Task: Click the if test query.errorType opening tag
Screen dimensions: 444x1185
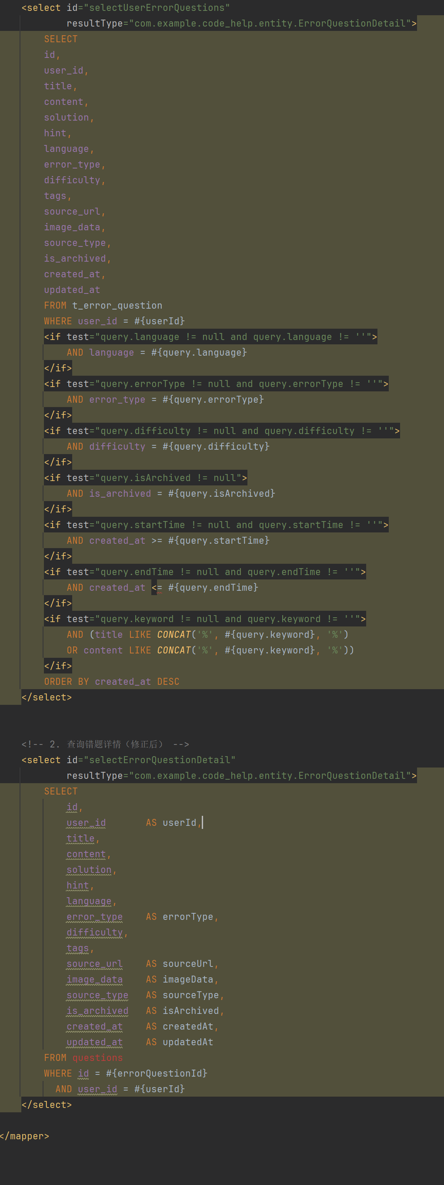Action: point(216,384)
